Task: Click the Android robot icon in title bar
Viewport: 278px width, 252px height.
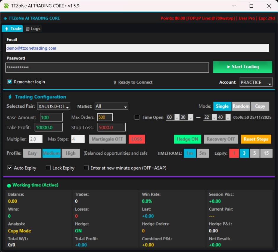Action: coord(6,6)
